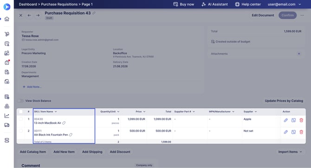Copy link icon next to Purchase Requisition 43
Image resolution: width=311 pixels, height=168 pixels.
[94, 13]
